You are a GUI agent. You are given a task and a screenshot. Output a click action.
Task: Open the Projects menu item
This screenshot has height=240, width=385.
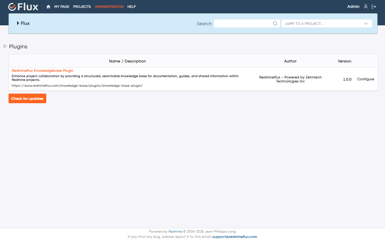[x=82, y=7]
